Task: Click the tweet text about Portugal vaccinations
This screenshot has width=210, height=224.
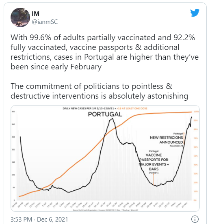Action: point(105,52)
